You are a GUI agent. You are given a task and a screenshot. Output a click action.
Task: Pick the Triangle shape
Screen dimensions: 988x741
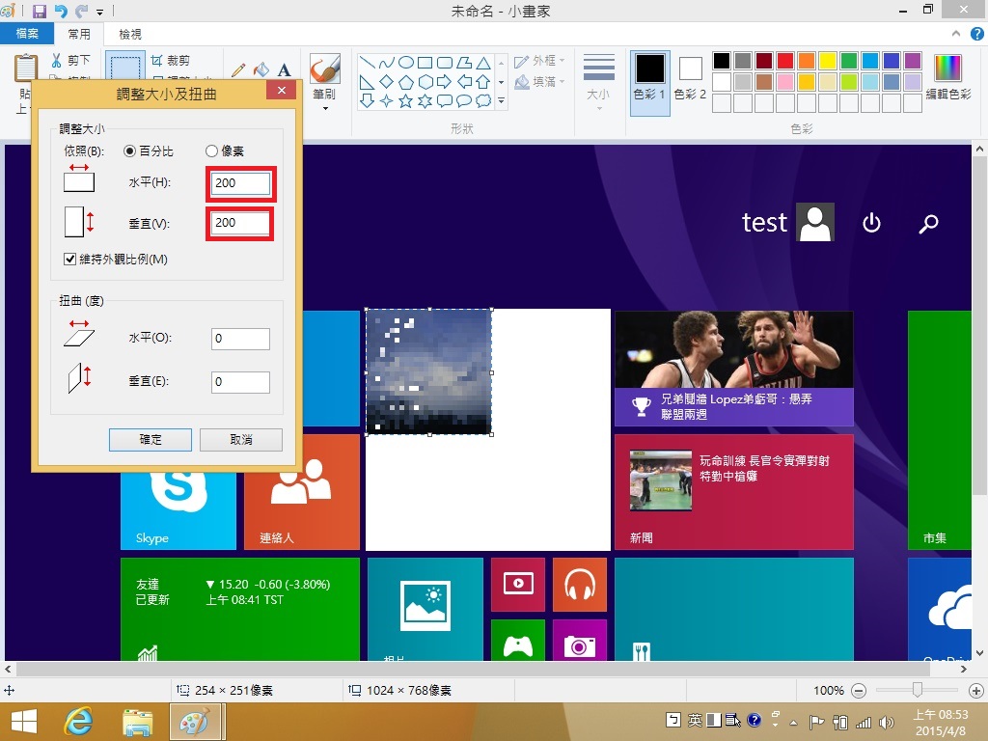483,62
